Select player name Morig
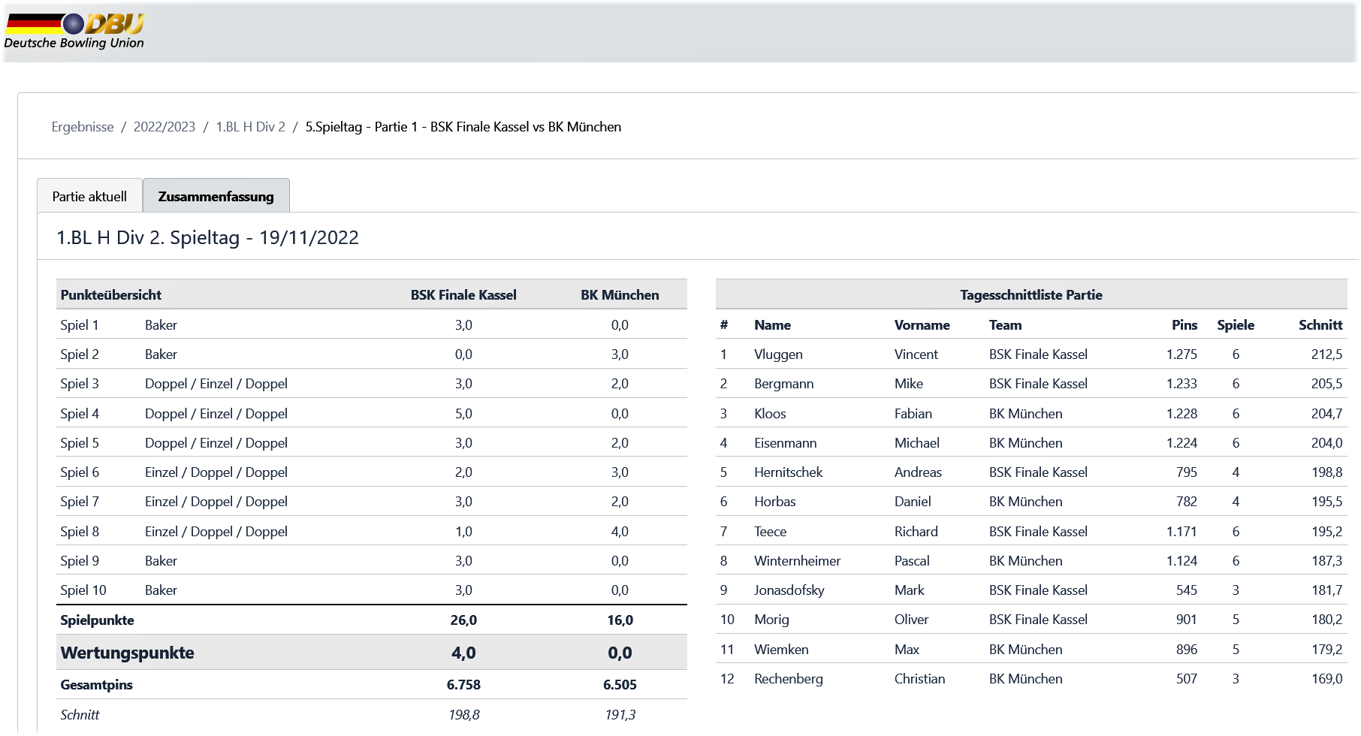The width and height of the screenshot is (1361, 736). click(771, 620)
